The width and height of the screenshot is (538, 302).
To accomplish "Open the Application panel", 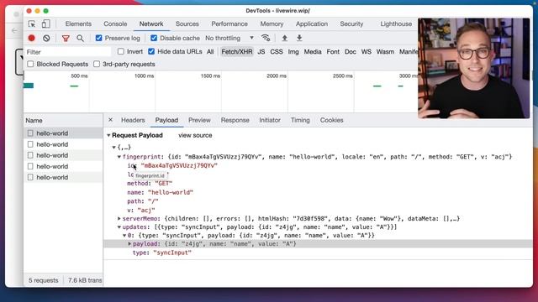I will coord(312,24).
